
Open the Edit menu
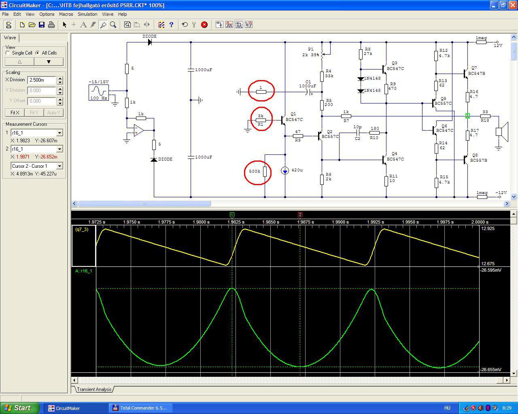click(17, 14)
